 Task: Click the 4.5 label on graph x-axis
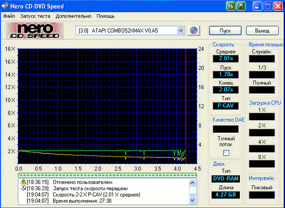coord(197,169)
